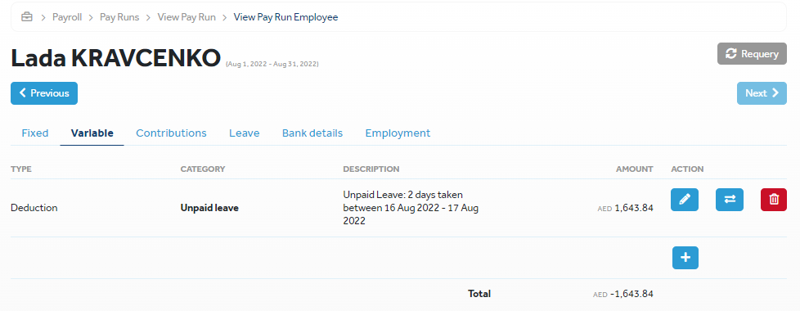Open the Payroll breadcrumb link
The width and height of the screenshot is (800, 311).
[x=67, y=17]
